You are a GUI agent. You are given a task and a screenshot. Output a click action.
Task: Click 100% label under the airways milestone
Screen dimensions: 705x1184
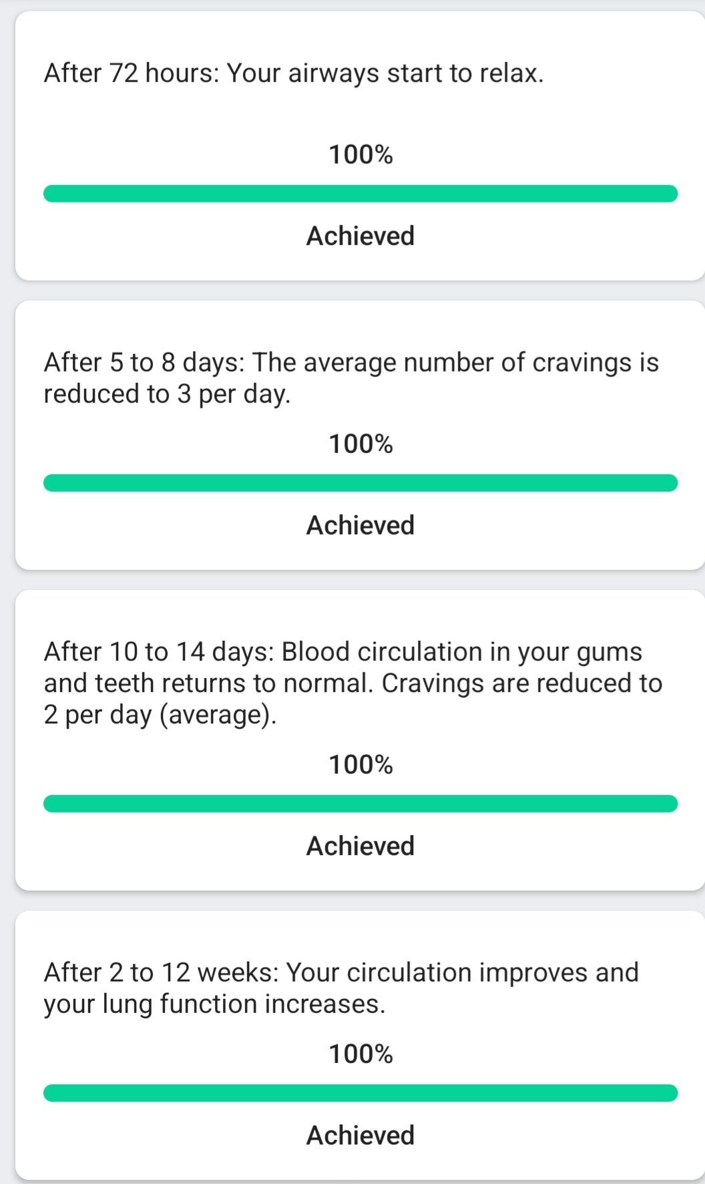point(361,155)
